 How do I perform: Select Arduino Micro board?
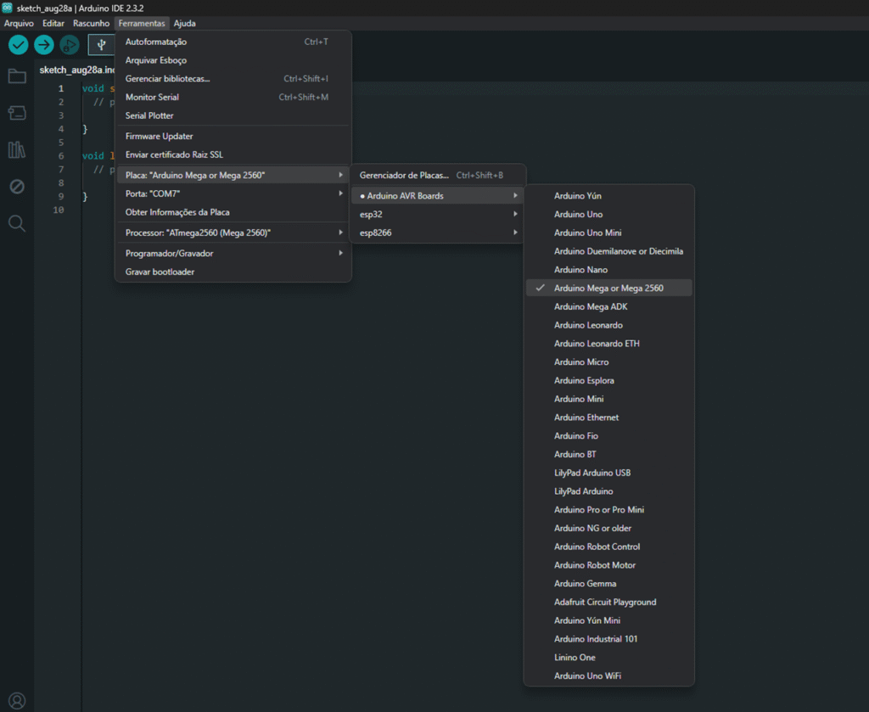pos(609,362)
